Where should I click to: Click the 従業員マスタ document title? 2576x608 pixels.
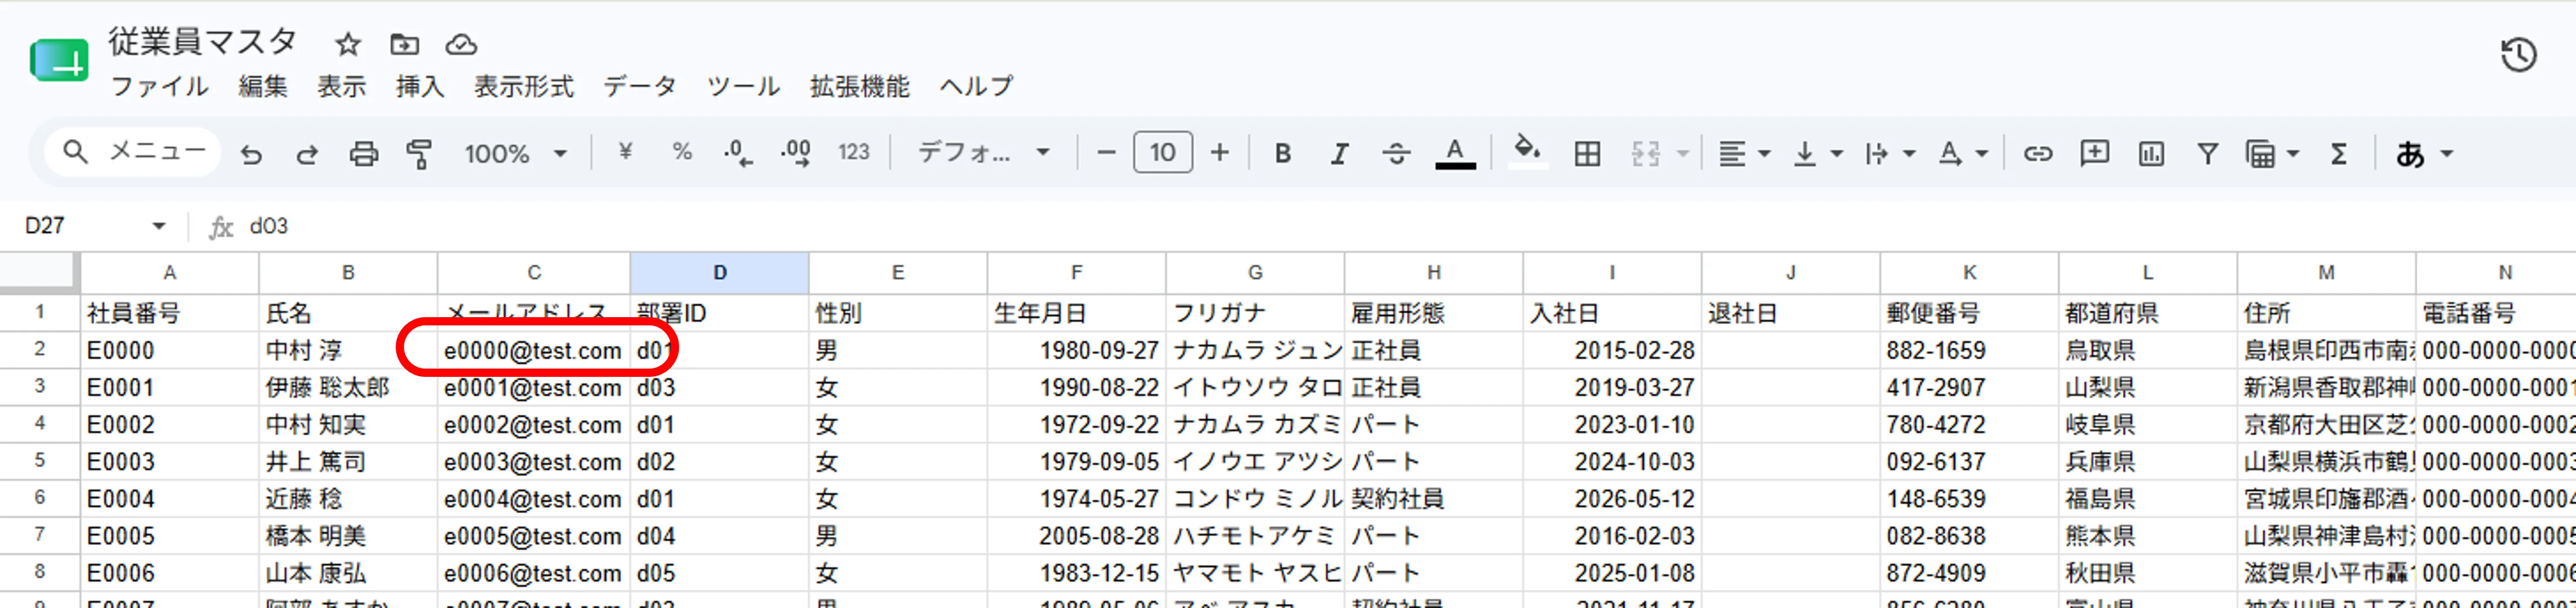203,42
